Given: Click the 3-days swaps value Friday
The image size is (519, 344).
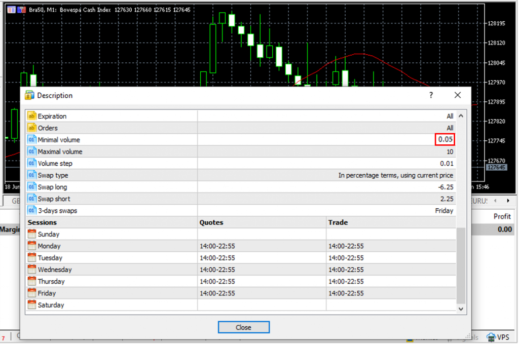Looking at the screenshot, I should pos(444,211).
